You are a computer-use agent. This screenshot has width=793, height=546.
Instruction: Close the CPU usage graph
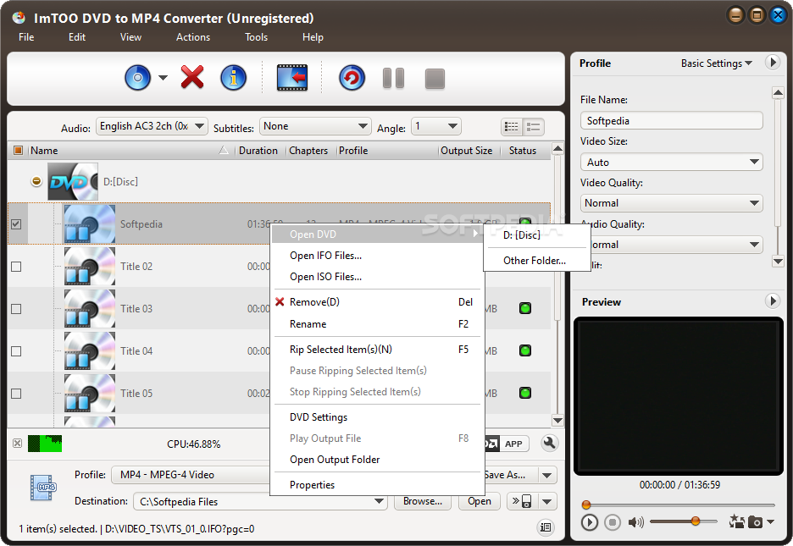tap(17, 444)
